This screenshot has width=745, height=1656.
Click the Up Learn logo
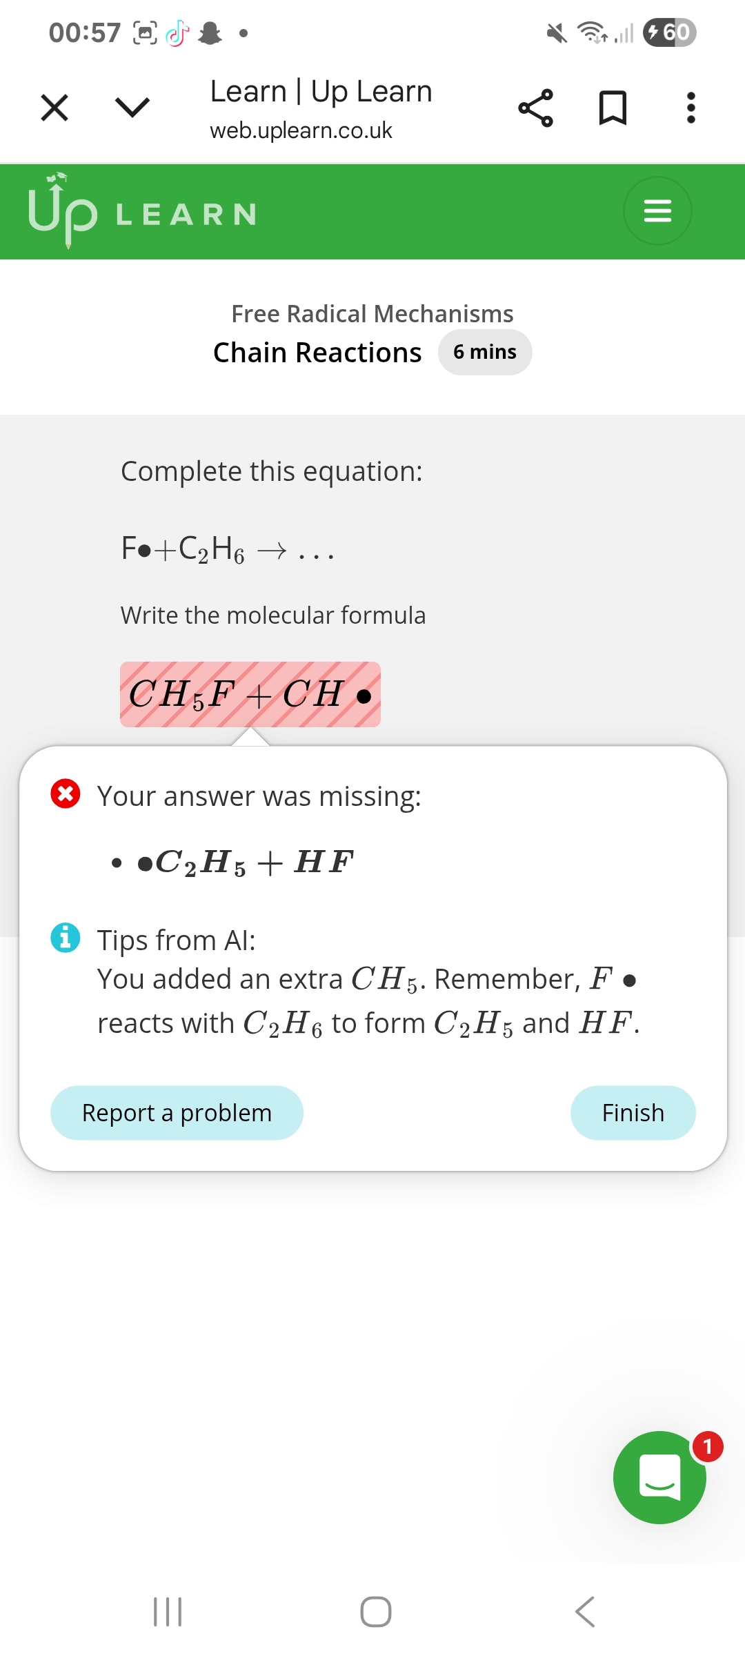point(142,211)
